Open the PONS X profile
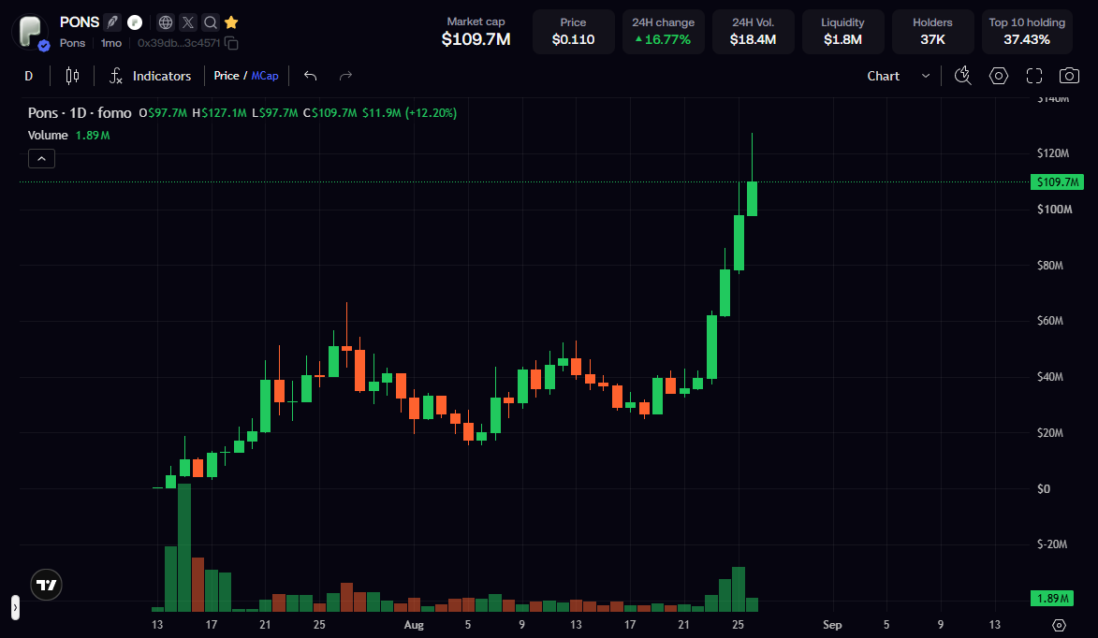This screenshot has height=638, width=1098. pos(187,22)
